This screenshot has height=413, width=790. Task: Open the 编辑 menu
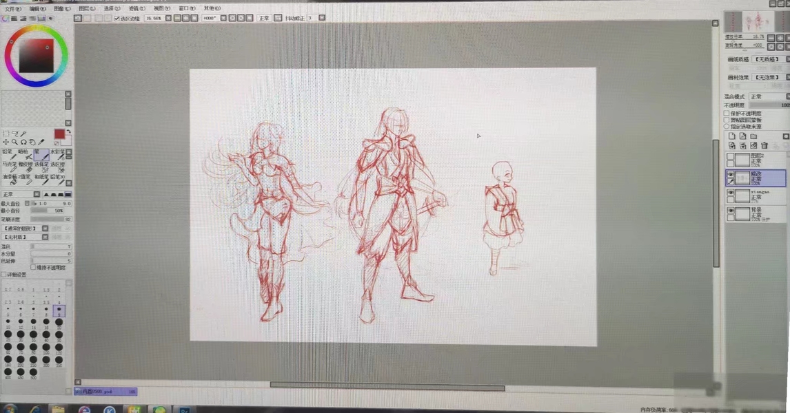(37, 8)
